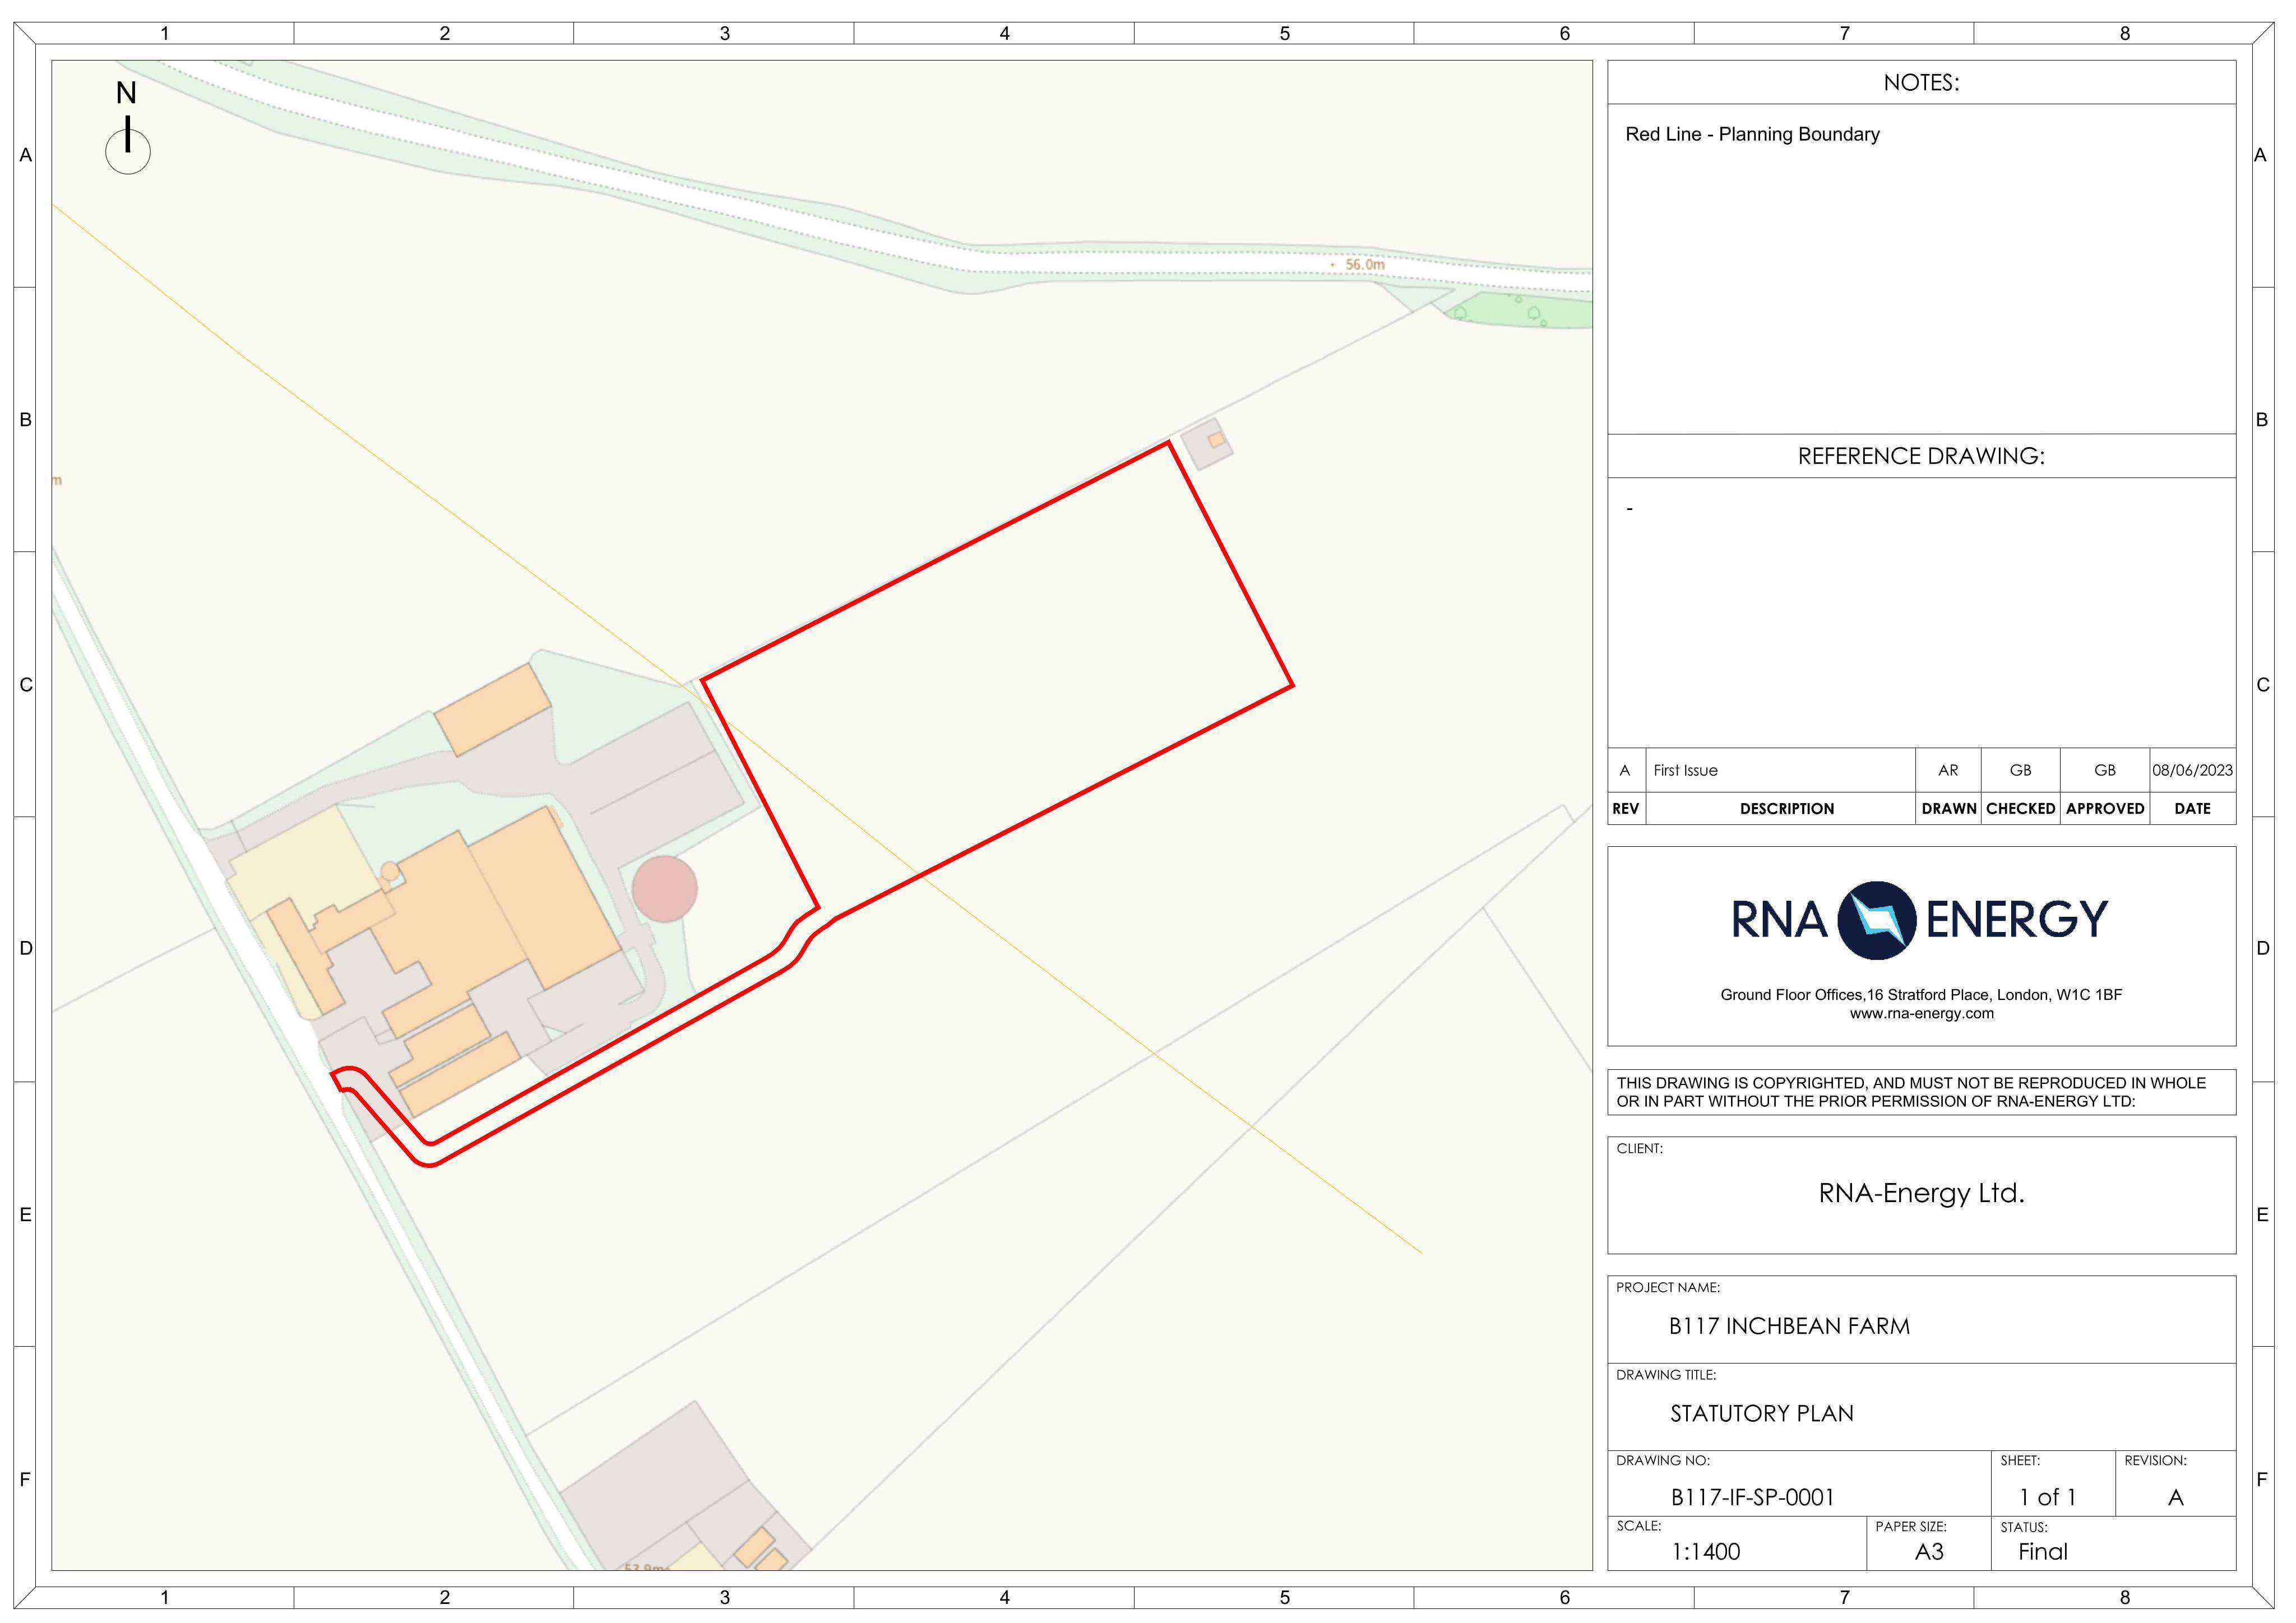Click the 'REV' column header

(x=1625, y=808)
